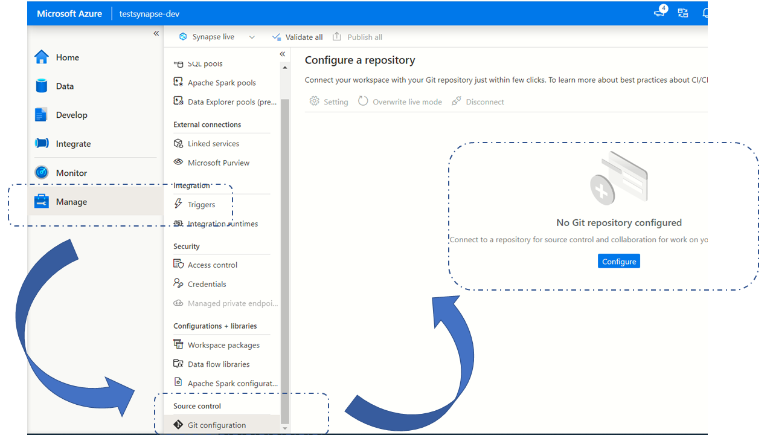Click the menu scrollbar down arrow
Screen dimensions: 773x435
pos(285,428)
